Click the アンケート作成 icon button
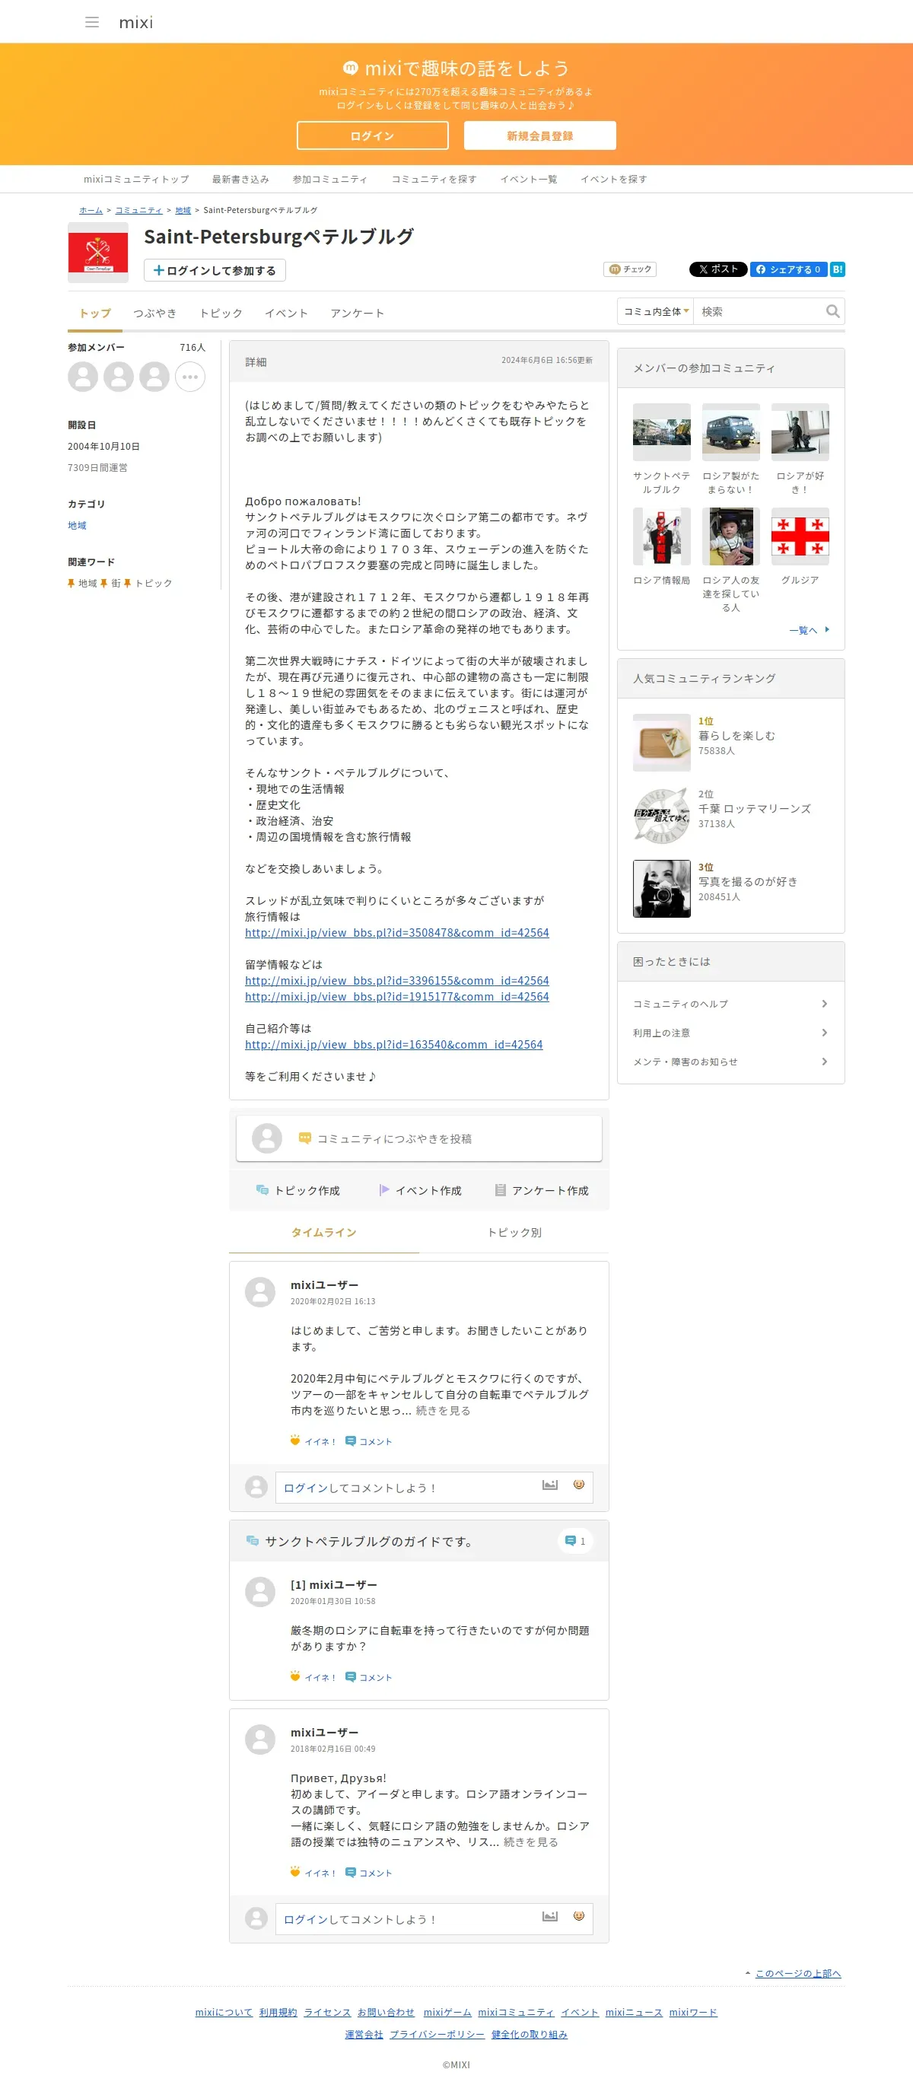The image size is (913, 2085). [542, 1191]
